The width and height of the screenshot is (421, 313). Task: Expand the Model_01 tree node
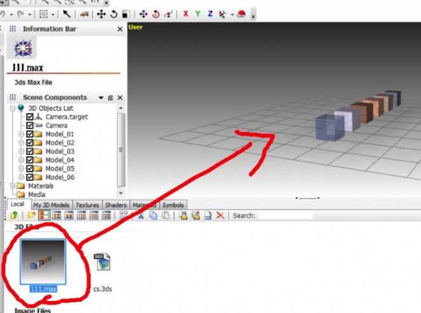coord(21,134)
